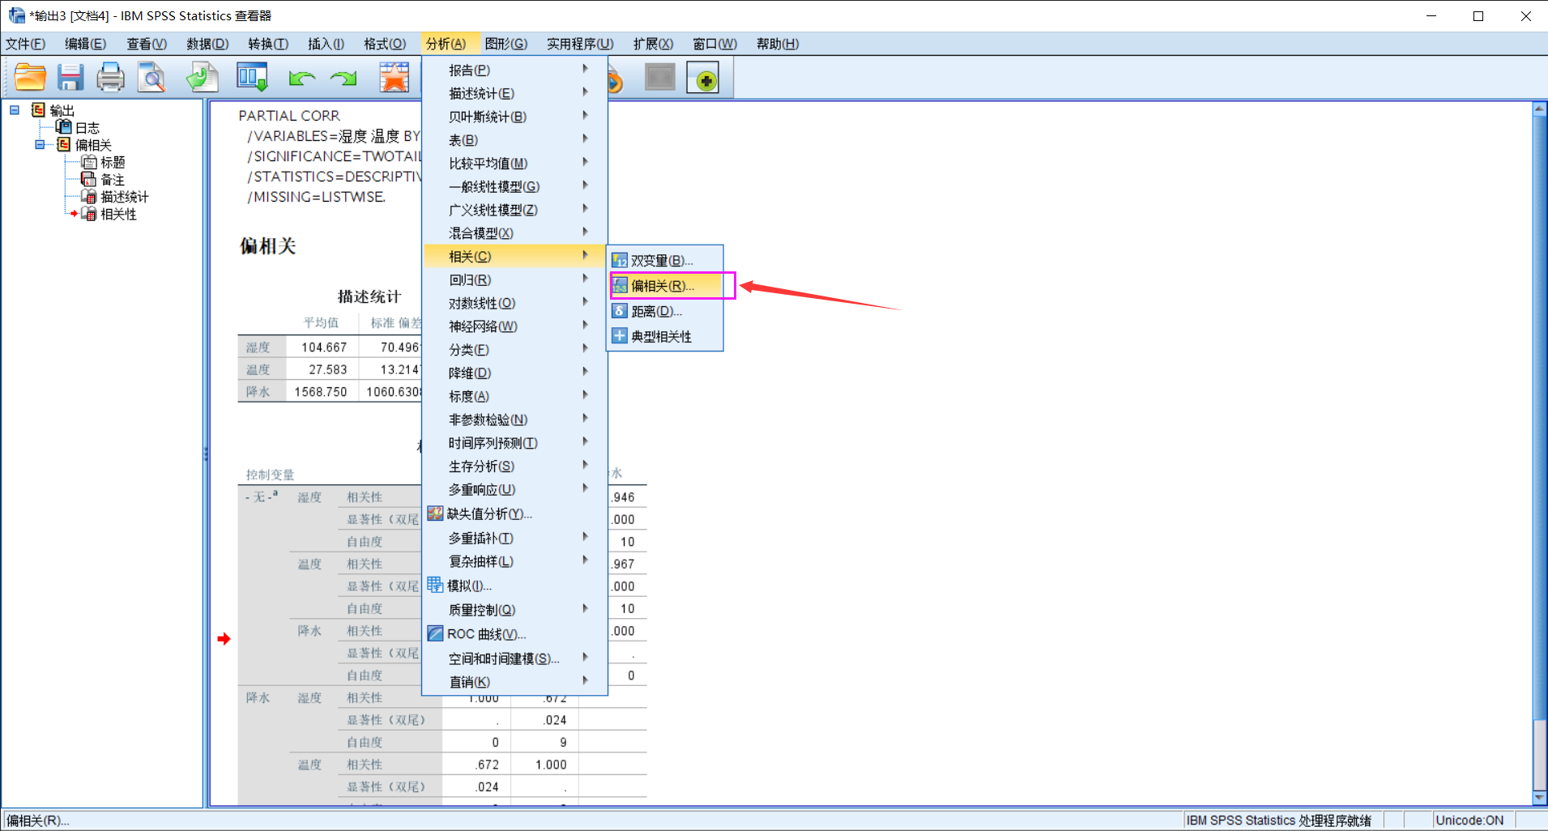Screen dimensions: 1548x831
Task: Open the 帮助 menu
Action: [777, 44]
